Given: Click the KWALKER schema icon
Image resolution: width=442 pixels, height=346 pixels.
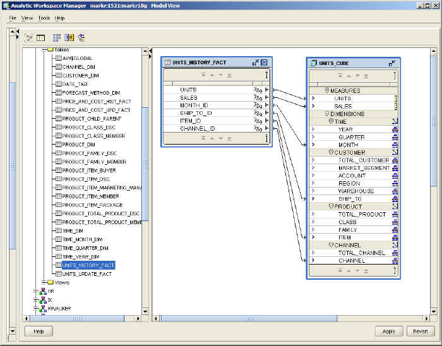Looking at the screenshot, I should 43,309.
